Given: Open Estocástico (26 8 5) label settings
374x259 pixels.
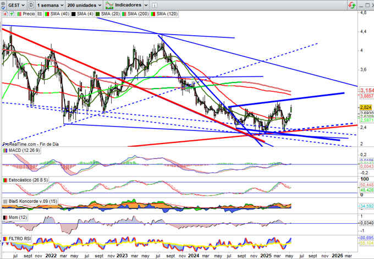Looking at the screenshot, I should 28,180.
